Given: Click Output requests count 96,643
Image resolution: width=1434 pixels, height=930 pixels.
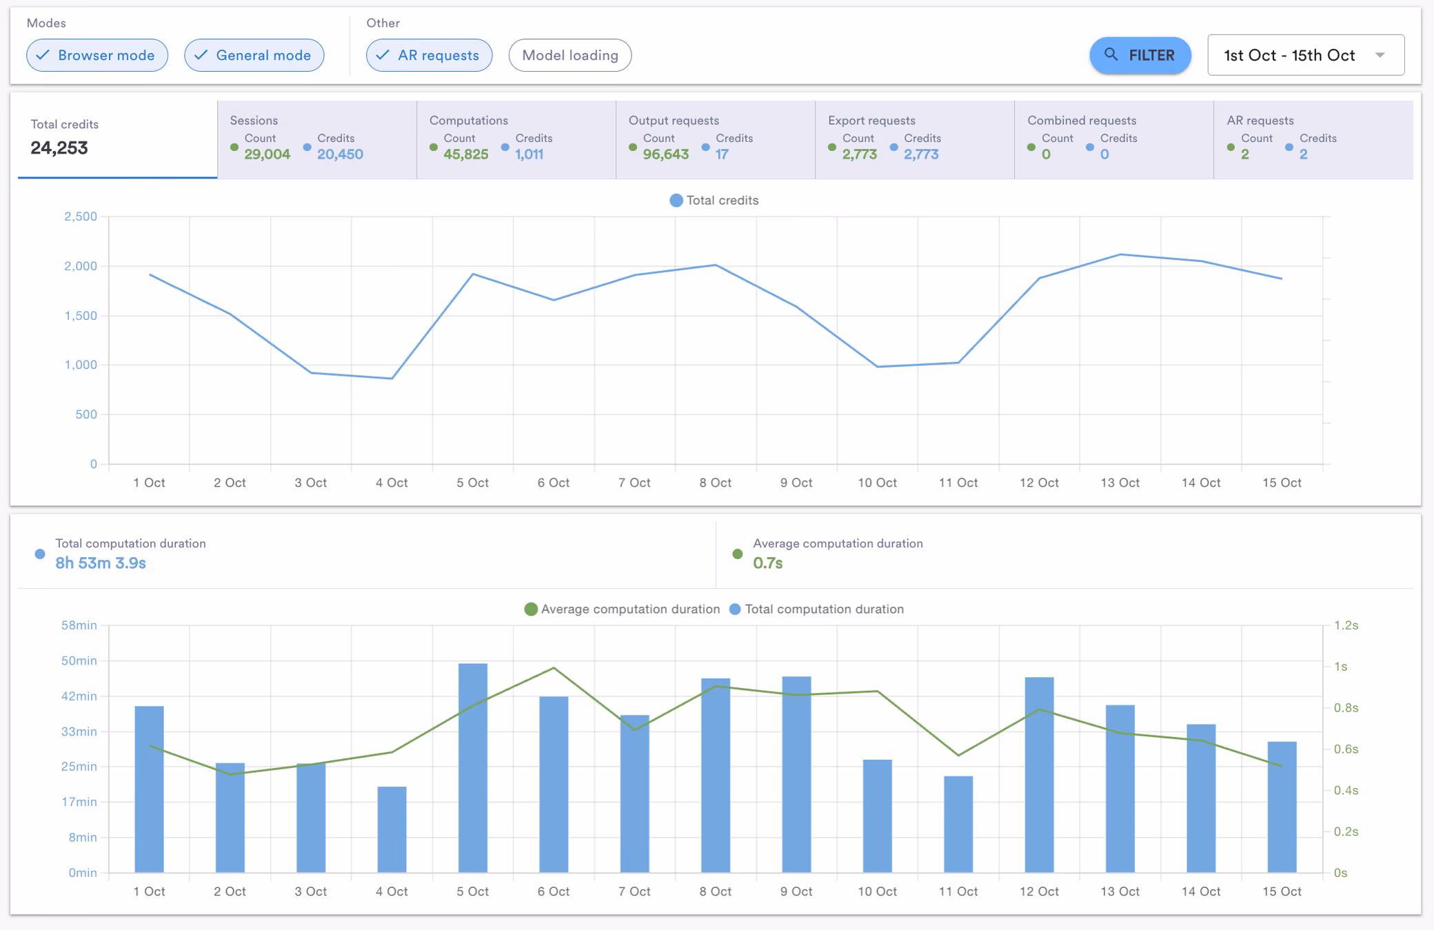Looking at the screenshot, I should (666, 154).
